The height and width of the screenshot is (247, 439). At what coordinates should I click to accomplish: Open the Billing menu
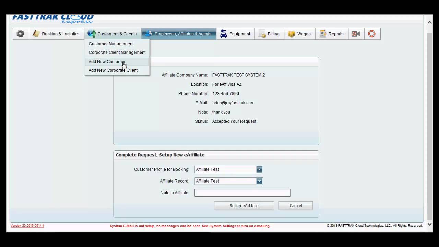click(269, 34)
